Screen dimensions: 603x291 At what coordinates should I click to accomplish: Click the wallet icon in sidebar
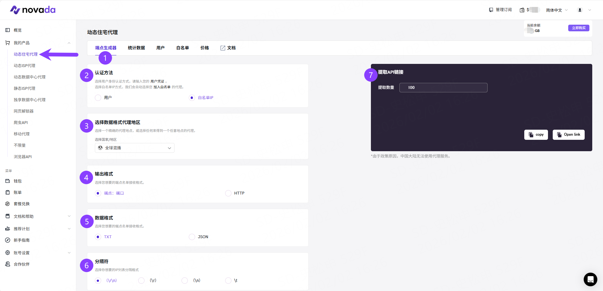click(8, 181)
